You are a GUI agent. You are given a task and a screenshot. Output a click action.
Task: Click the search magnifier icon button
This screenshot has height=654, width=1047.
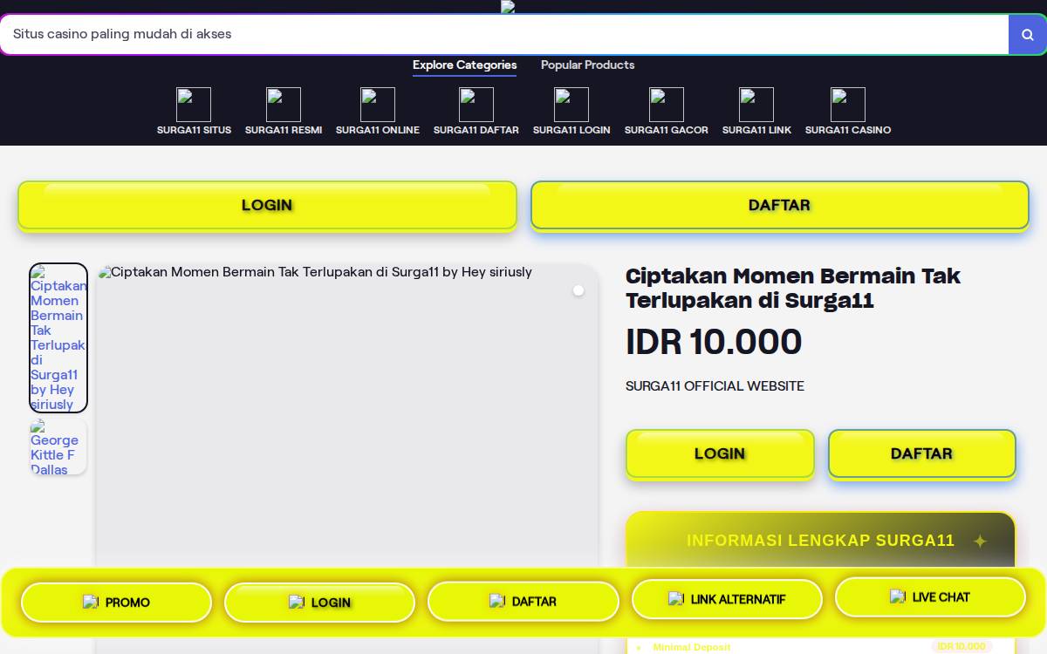click(x=1027, y=34)
